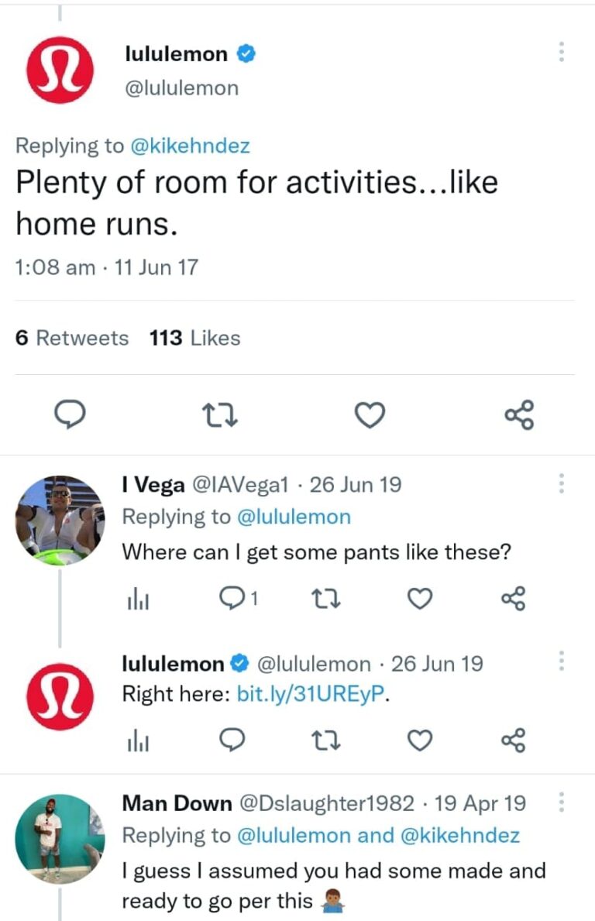The width and height of the screenshot is (595, 921).
Task: Like the "Plenty of room" tweet
Action: [x=370, y=416]
